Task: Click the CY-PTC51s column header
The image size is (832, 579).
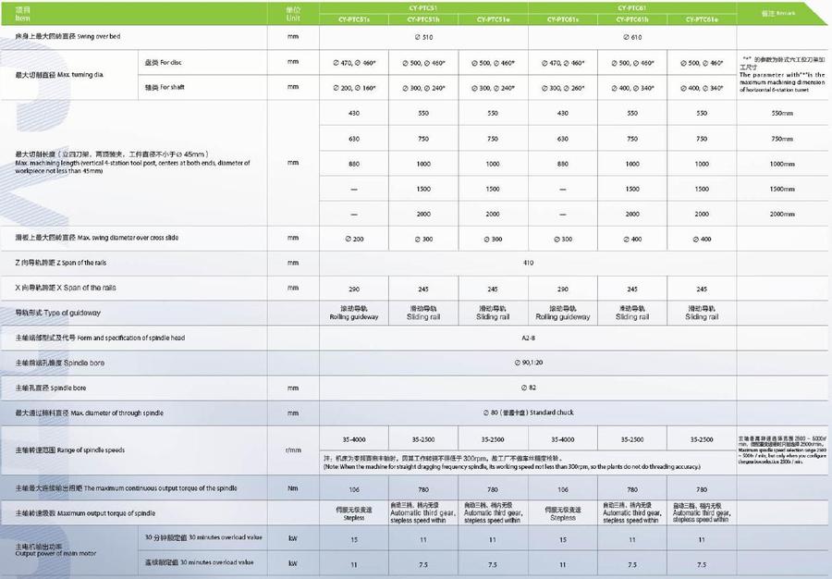Action: point(354,19)
